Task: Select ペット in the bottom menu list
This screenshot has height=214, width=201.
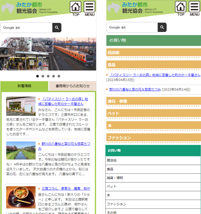Action: (x=153, y=187)
